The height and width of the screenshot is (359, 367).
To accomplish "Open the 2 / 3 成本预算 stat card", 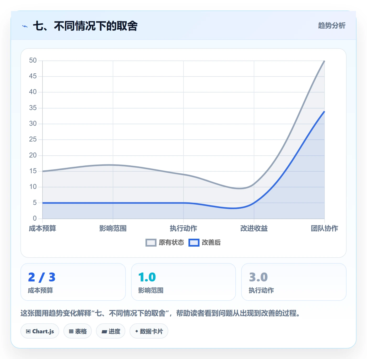I will 73,282.
